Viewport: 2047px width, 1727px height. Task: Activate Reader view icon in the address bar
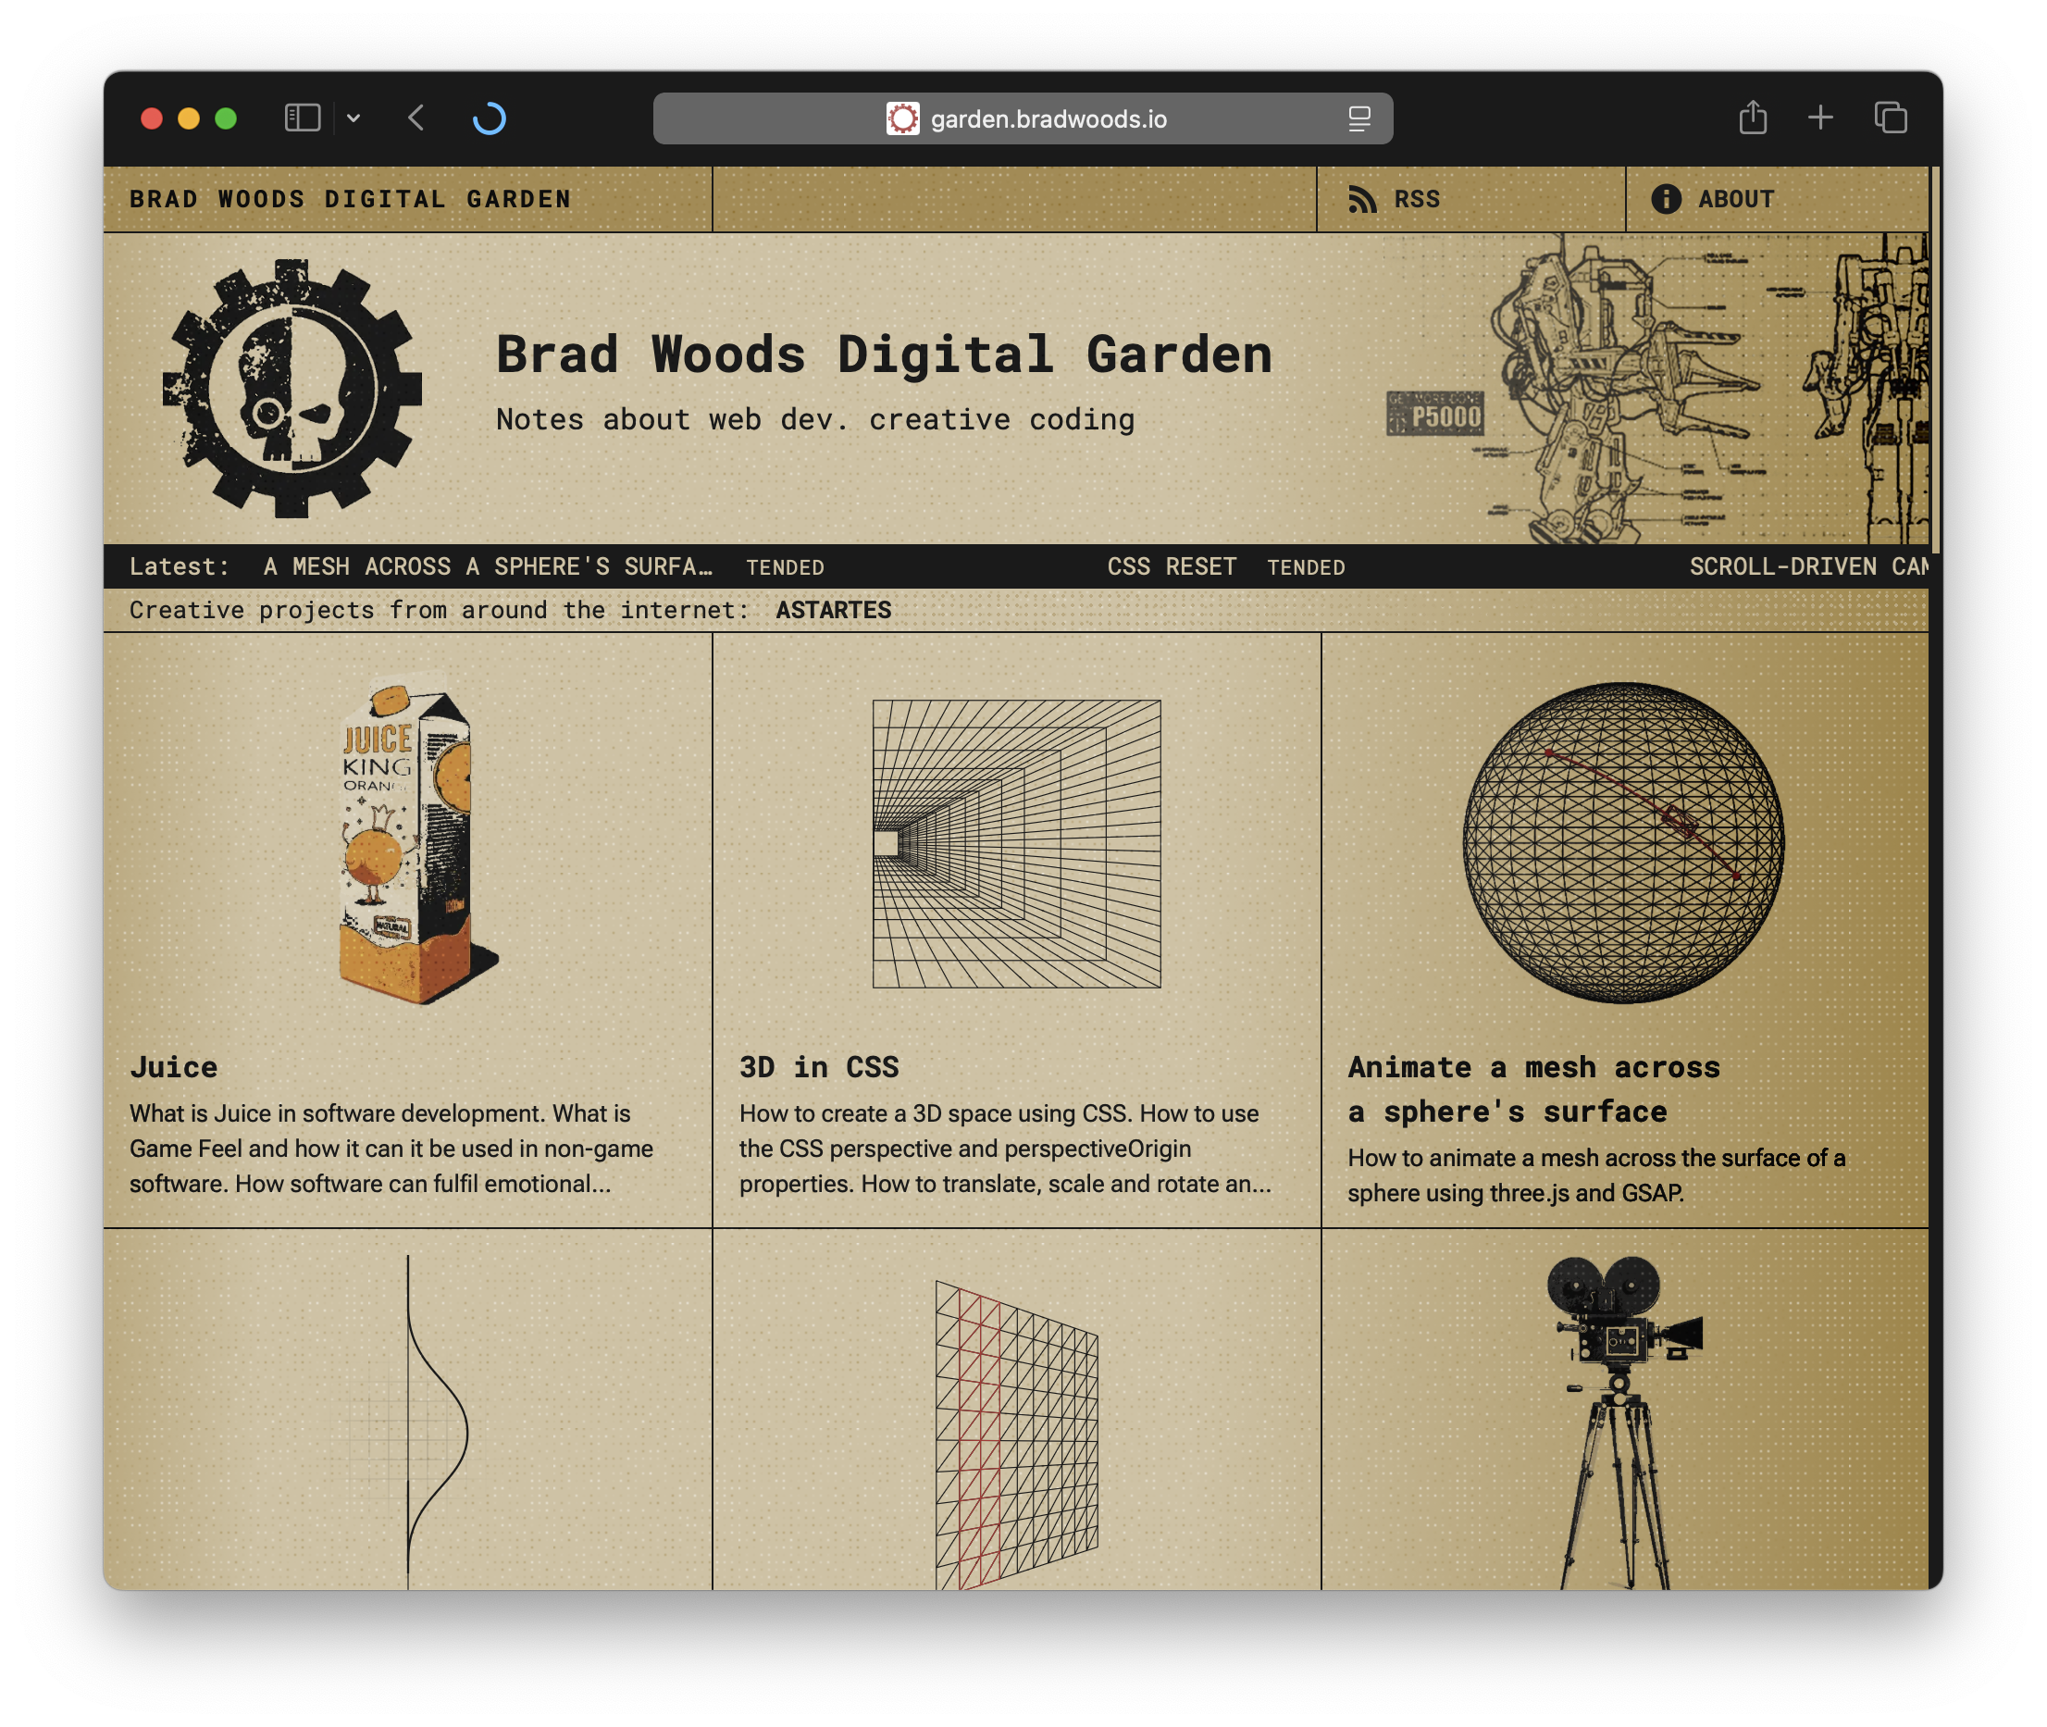point(1359,118)
